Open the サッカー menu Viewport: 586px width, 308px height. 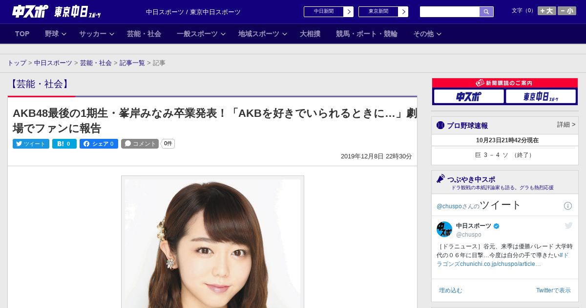coord(93,34)
